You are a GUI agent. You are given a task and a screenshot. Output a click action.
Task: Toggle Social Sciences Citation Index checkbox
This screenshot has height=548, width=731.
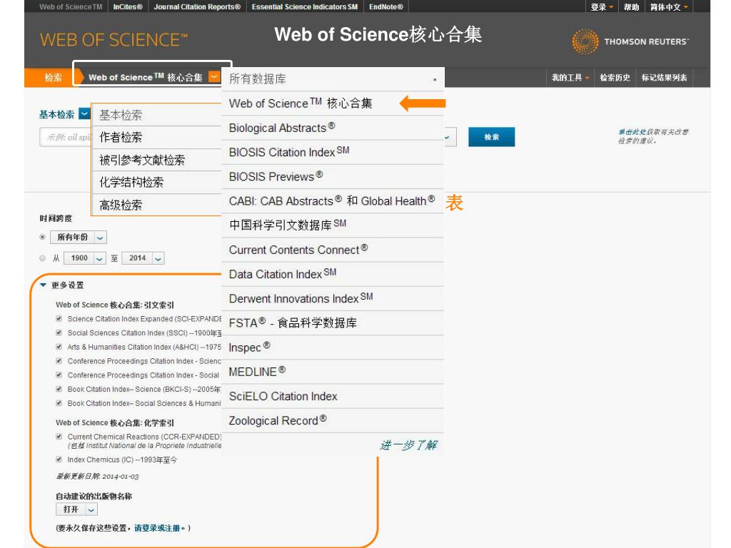[59, 333]
